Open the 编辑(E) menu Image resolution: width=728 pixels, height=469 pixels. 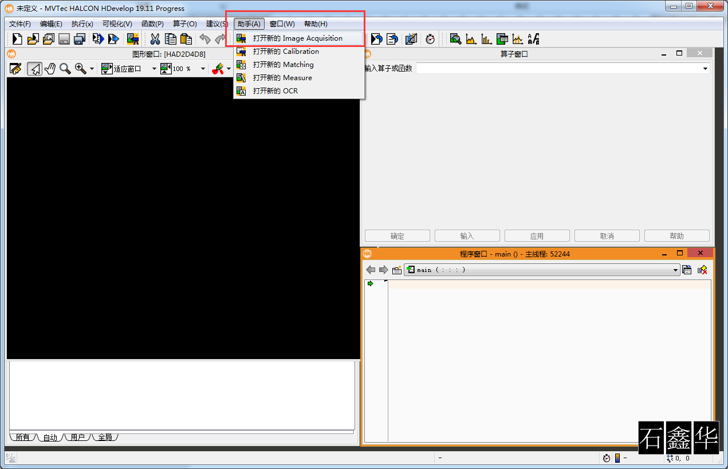pyautogui.click(x=51, y=23)
